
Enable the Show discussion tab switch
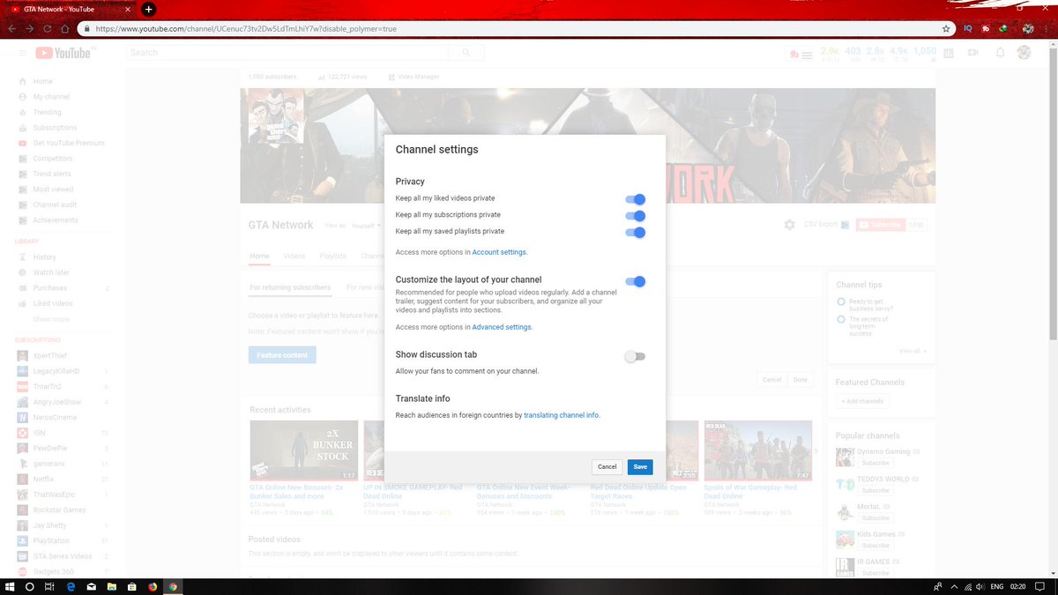click(636, 356)
